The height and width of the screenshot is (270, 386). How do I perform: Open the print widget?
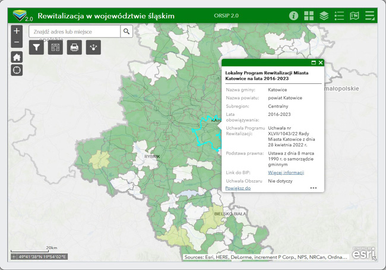pyautogui.click(x=74, y=48)
